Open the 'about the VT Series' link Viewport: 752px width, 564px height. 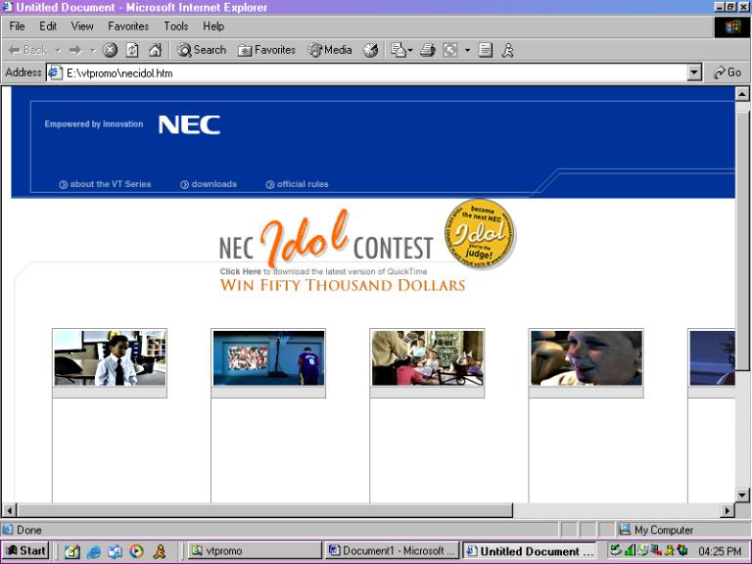point(105,184)
